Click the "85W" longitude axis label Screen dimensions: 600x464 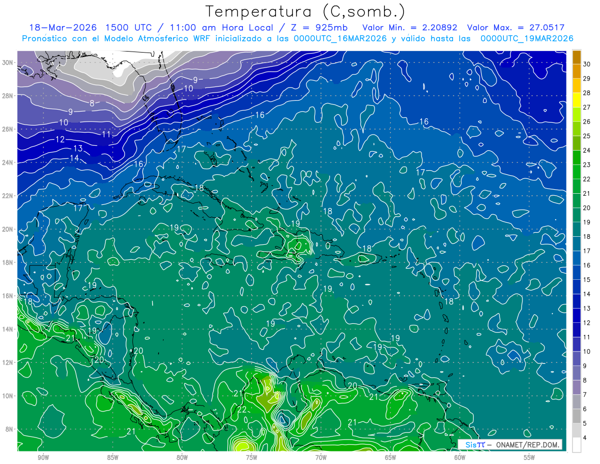(112, 457)
